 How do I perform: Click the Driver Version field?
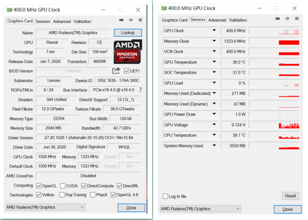pyautogui.click(x=88, y=138)
